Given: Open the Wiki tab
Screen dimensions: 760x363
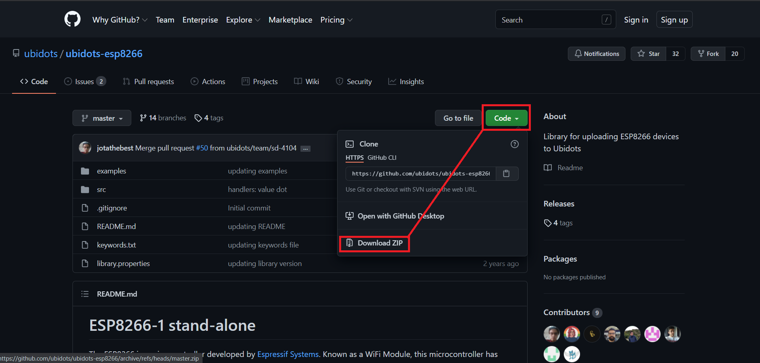Looking at the screenshot, I should (306, 82).
